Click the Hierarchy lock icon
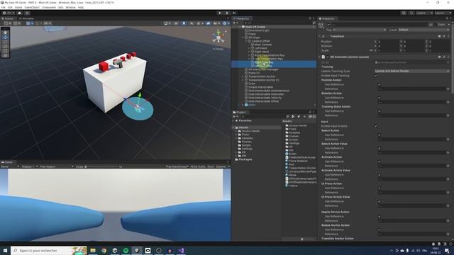The height and width of the screenshot is (255, 454). click(x=310, y=18)
